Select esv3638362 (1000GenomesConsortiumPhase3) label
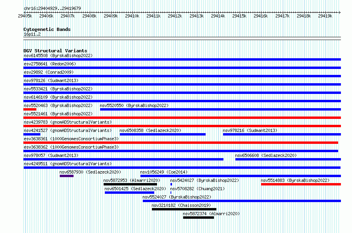This screenshot has width=352, height=233. [71, 147]
